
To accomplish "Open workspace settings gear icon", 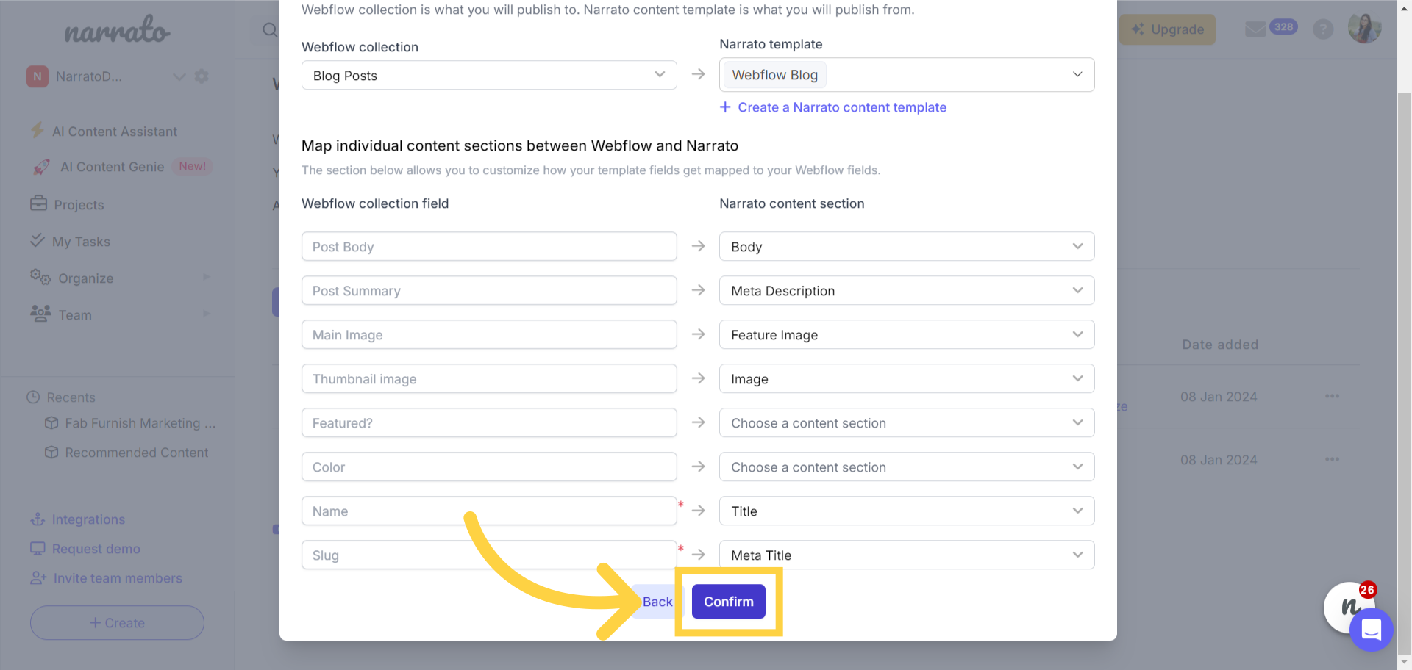I will [202, 76].
